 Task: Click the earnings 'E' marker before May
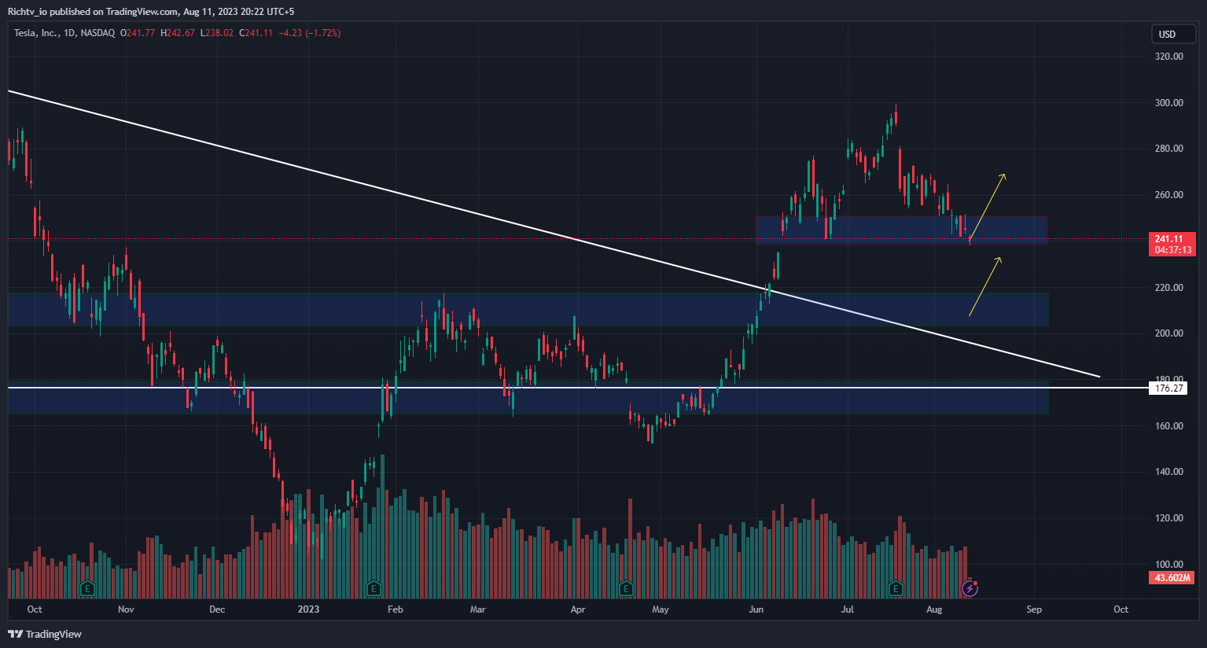626,587
